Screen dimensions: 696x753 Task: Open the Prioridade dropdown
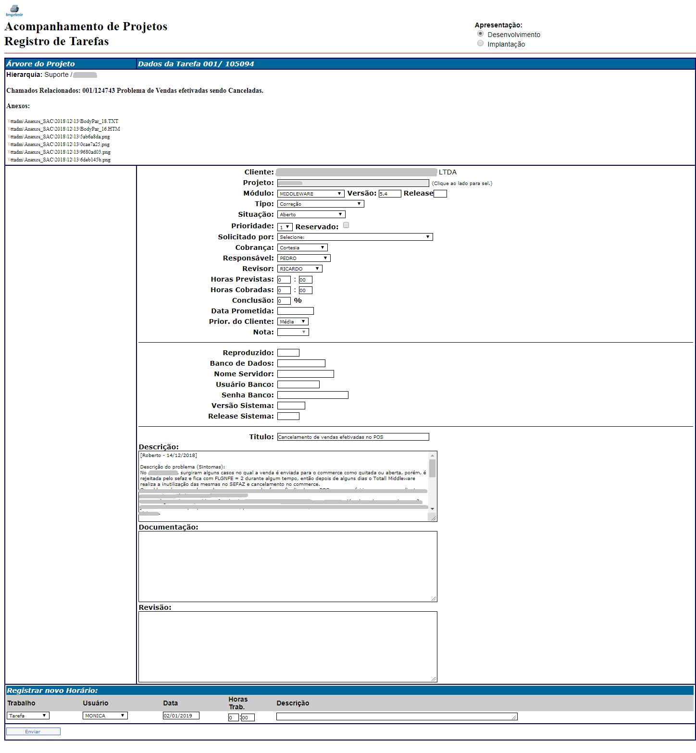point(285,227)
